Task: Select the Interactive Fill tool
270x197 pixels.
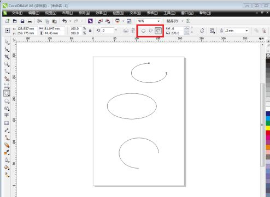Action: click(7, 175)
